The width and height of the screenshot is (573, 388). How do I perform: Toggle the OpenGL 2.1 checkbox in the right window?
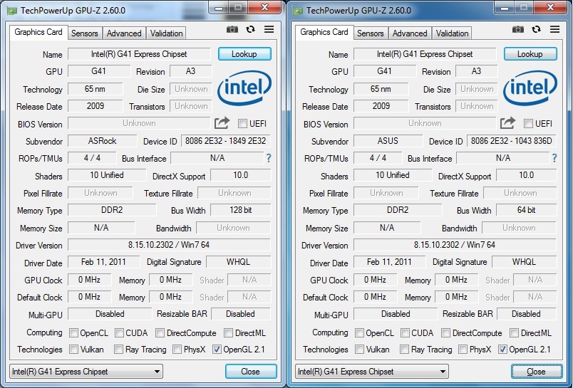coord(502,350)
